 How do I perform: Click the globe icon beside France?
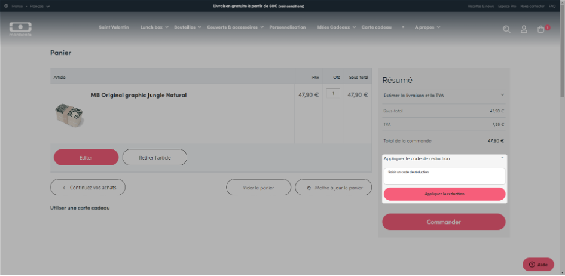tap(6, 6)
